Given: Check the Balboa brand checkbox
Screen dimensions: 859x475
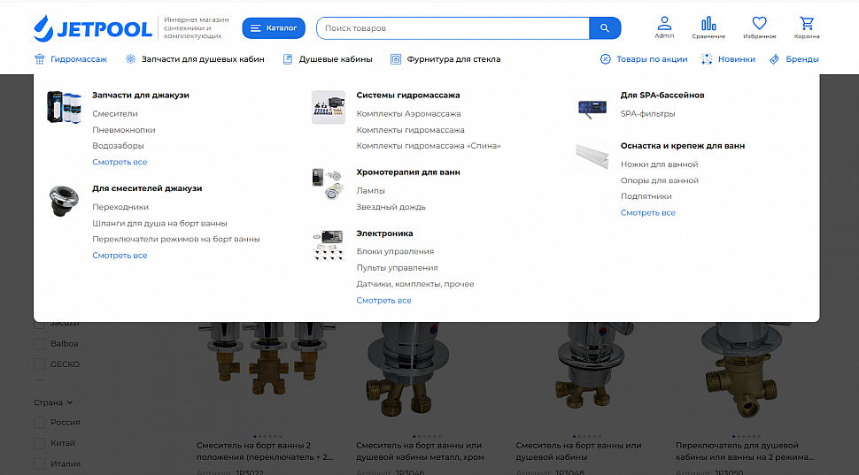Looking at the screenshot, I should 40,344.
